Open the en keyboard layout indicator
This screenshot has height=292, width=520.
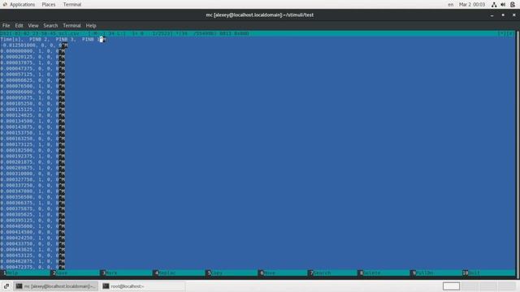[451, 4]
